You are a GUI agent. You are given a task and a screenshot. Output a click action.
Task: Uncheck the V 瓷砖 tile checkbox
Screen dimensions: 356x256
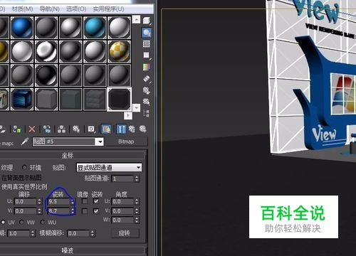(96, 210)
